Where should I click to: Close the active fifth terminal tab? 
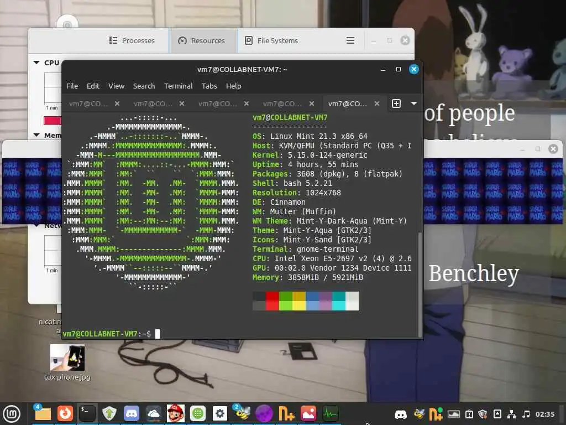(x=377, y=103)
